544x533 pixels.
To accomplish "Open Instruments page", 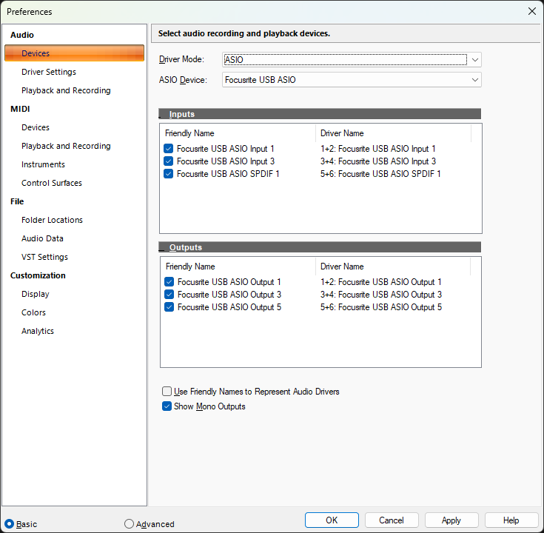I will [43, 164].
